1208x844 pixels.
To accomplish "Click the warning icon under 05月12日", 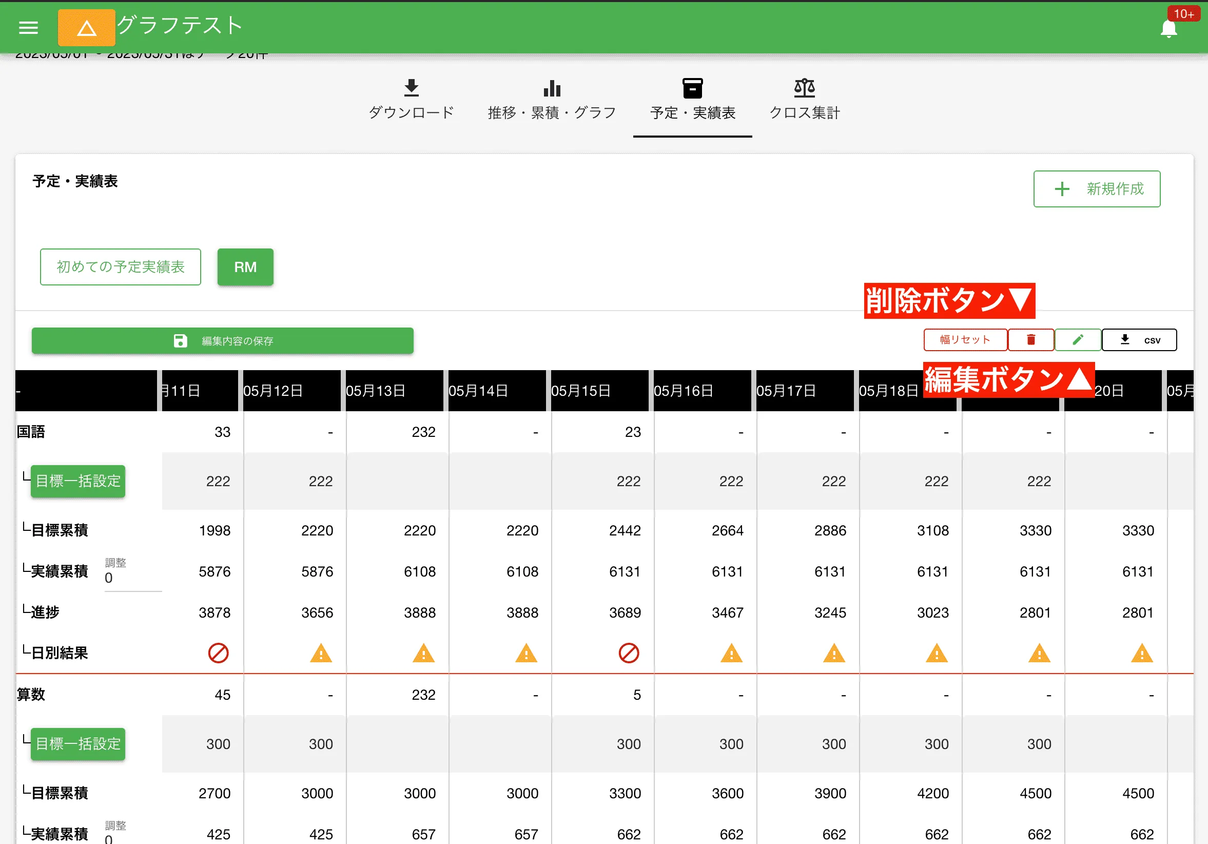I will [320, 654].
